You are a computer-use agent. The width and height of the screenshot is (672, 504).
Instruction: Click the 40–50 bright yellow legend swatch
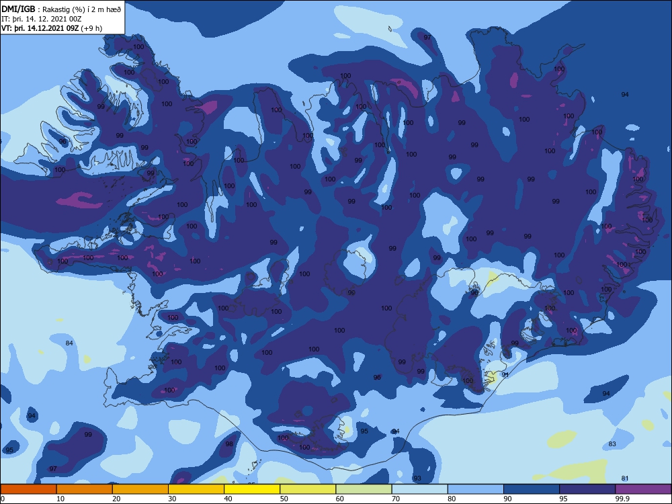click(x=252, y=489)
